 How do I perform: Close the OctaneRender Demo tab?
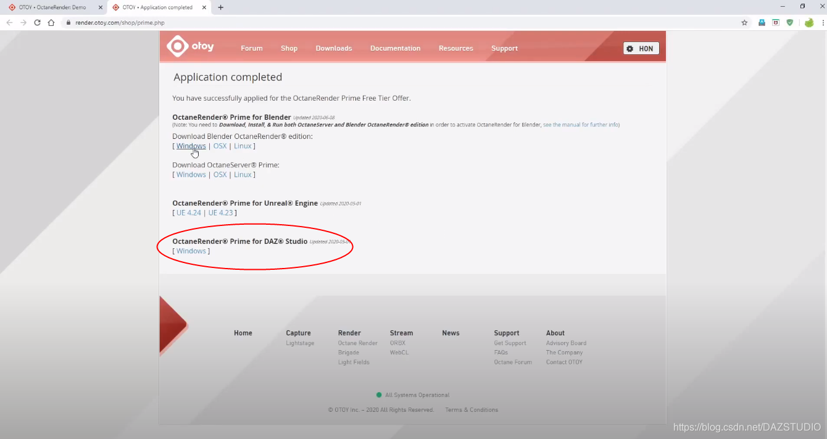pyautogui.click(x=101, y=7)
